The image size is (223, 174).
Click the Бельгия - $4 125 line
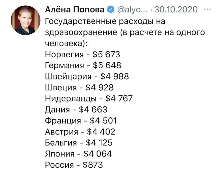pos(79,143)
